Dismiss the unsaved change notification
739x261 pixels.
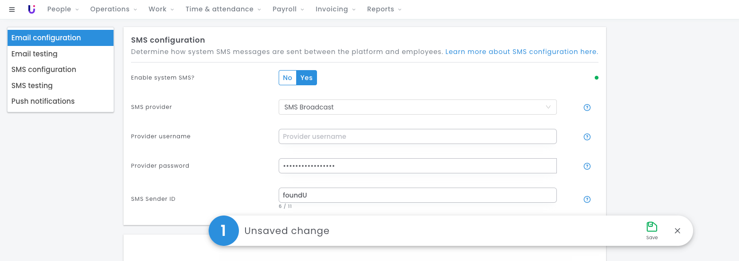(677, 231)
